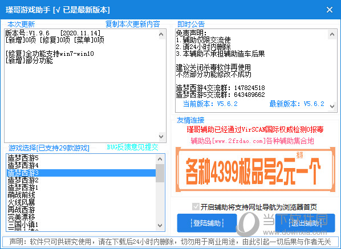Click the bottom 声明 disclaimer bar
This screenshot has height=249, width=341.
point(170,242)
